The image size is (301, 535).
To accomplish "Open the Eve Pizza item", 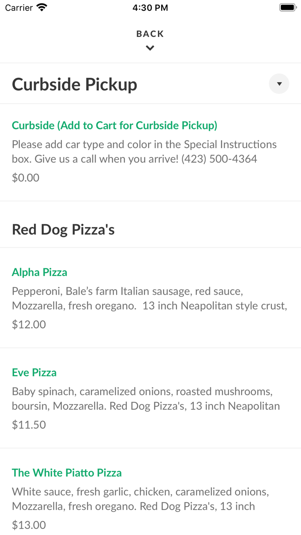I will [34, 372].
